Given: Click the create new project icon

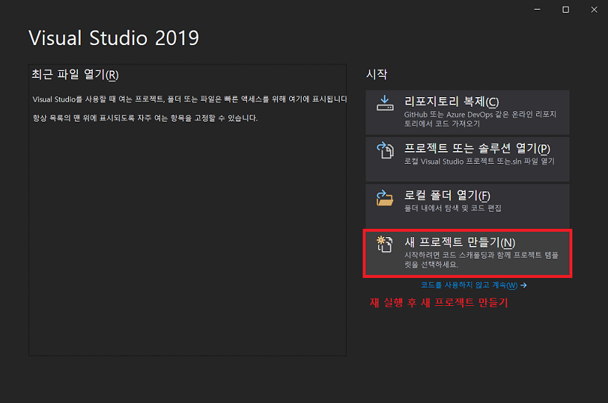Looking at the screenshot, I should tap(385, 244).
